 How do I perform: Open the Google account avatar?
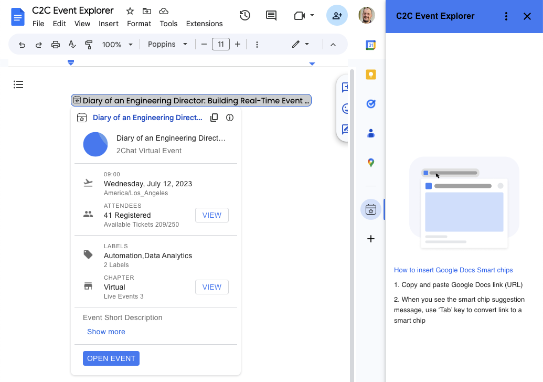tap(367, 15)
